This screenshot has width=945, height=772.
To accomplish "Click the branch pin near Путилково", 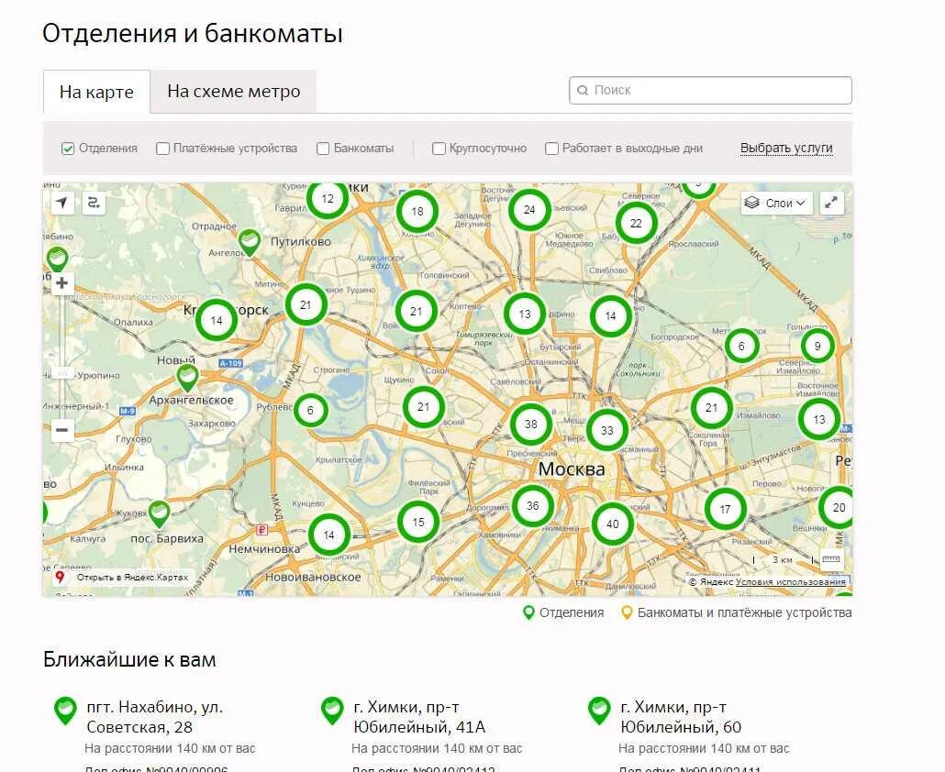I will point(249,242).
